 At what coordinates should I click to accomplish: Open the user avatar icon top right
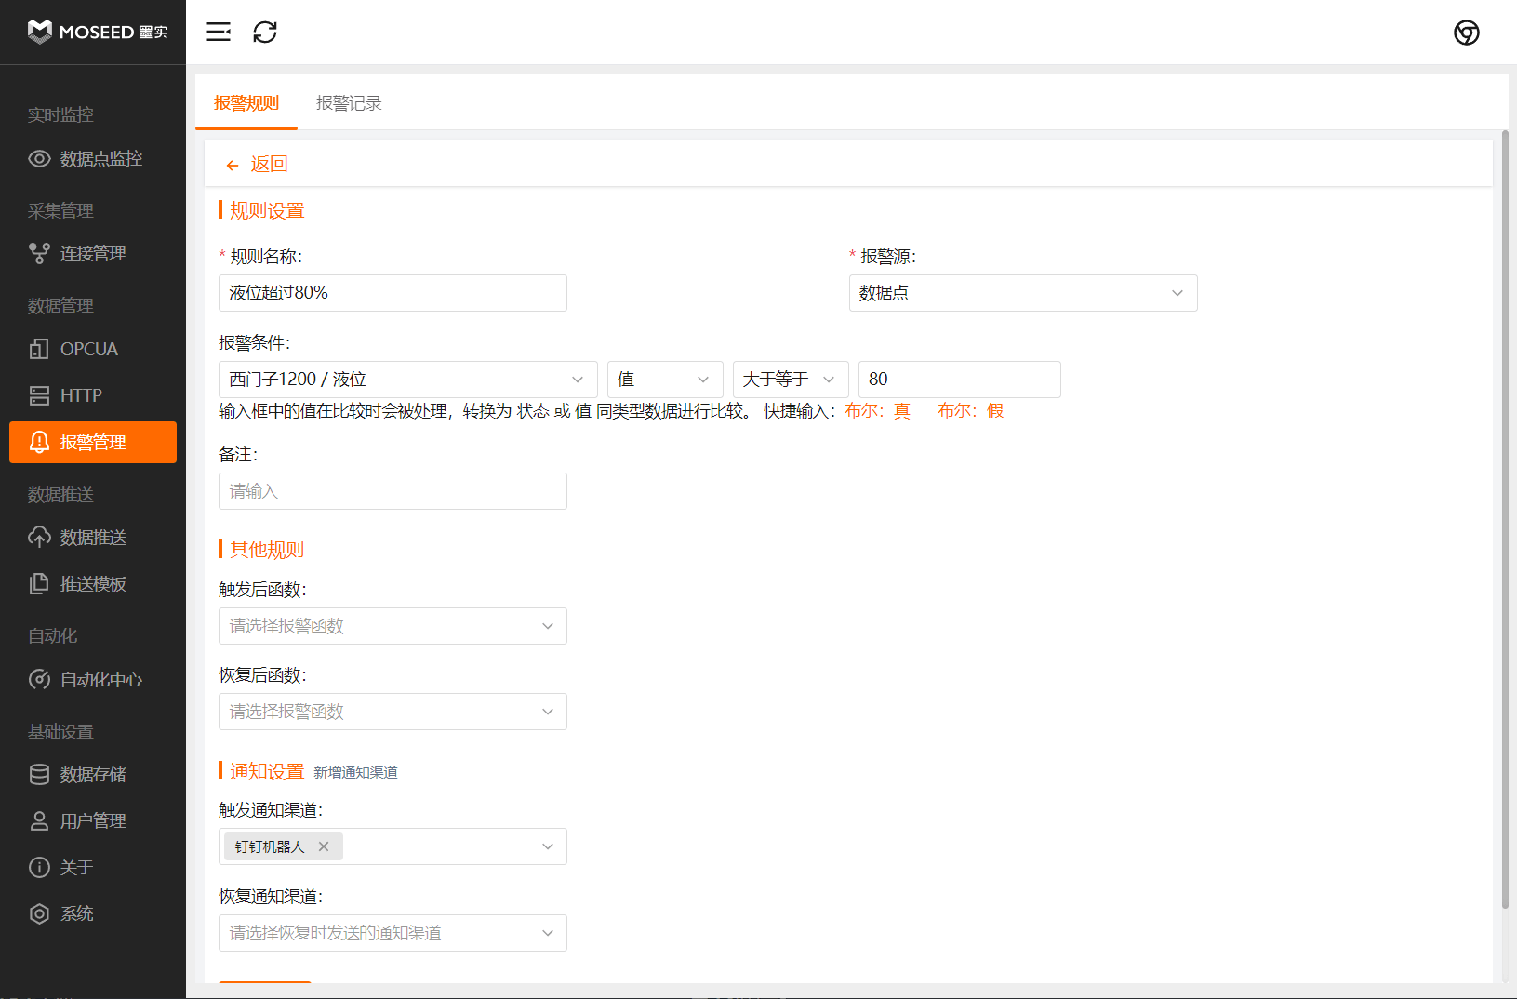pos(1467,33)
